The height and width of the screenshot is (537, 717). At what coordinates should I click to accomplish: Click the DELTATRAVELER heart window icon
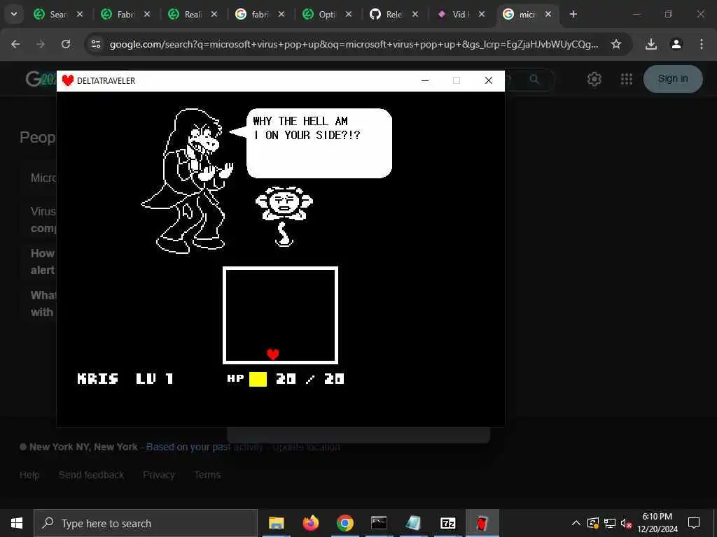[68, 81]
